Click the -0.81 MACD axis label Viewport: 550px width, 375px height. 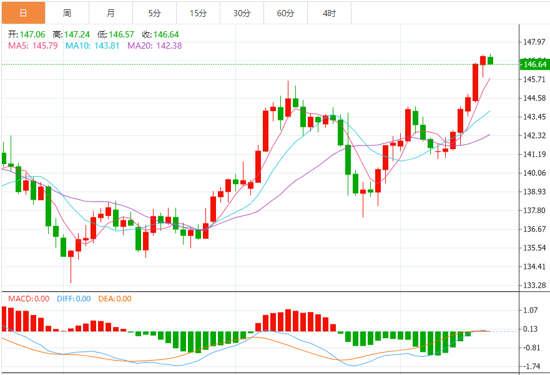(x=531, y=348)
